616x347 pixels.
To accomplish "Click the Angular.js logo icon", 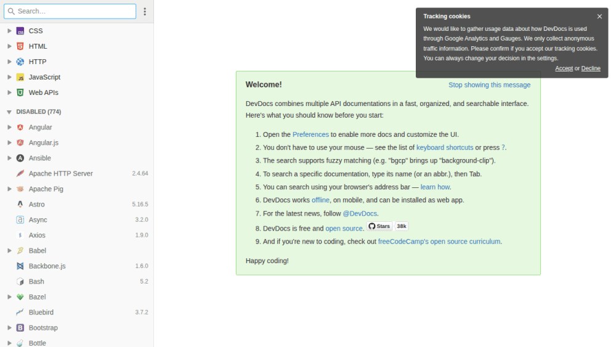I will (x=20, y=142).
